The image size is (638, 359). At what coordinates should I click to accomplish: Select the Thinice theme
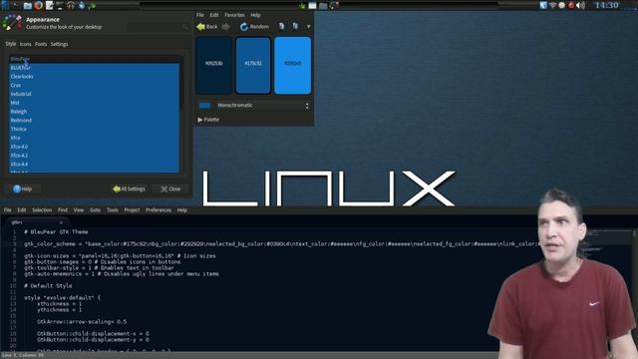click(94, 129)
